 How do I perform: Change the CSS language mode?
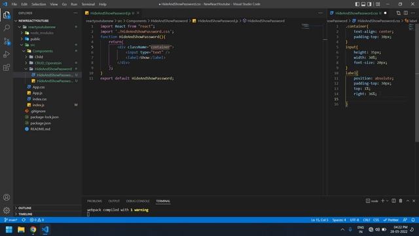tap(376, 220)
